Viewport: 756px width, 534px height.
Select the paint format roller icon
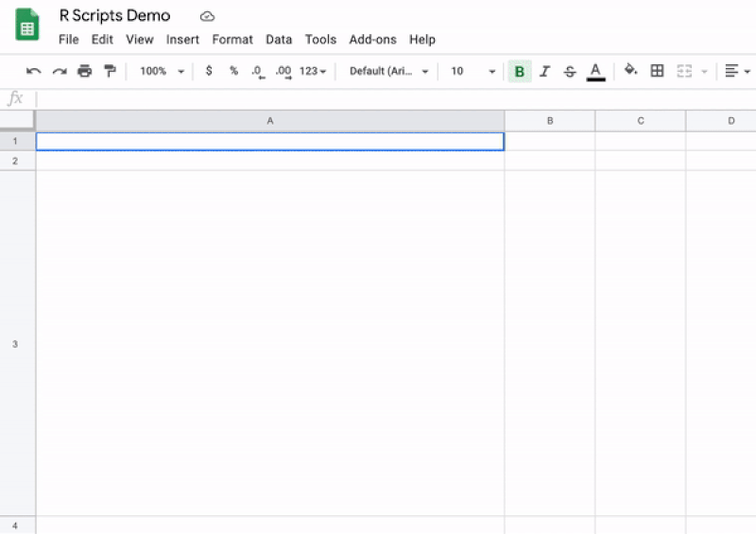coord(110,71)
